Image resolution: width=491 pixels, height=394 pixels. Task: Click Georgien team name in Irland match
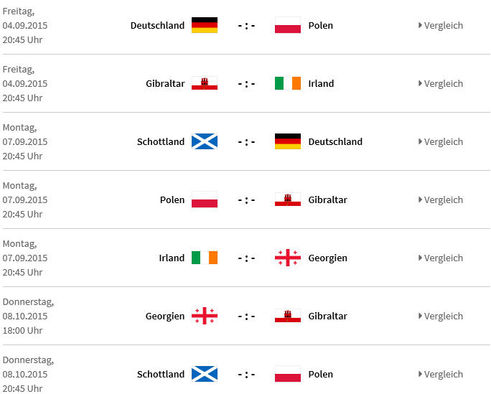coord(327,258)
